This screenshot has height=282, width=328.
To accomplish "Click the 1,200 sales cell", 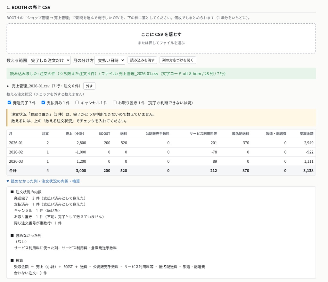I will click(x=81, y=161).
